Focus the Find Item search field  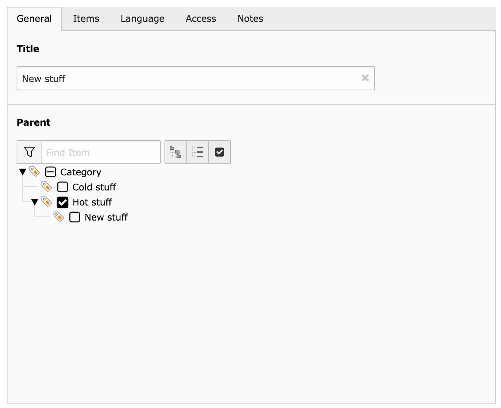pyautogui.click(x=101, y=152)
